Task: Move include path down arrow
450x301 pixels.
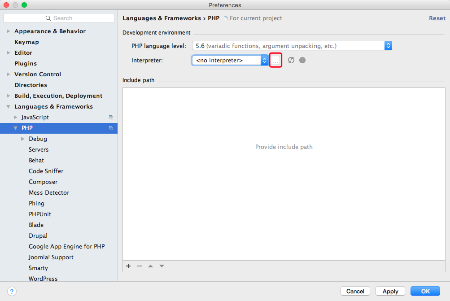Action: (x=162, y=266)
